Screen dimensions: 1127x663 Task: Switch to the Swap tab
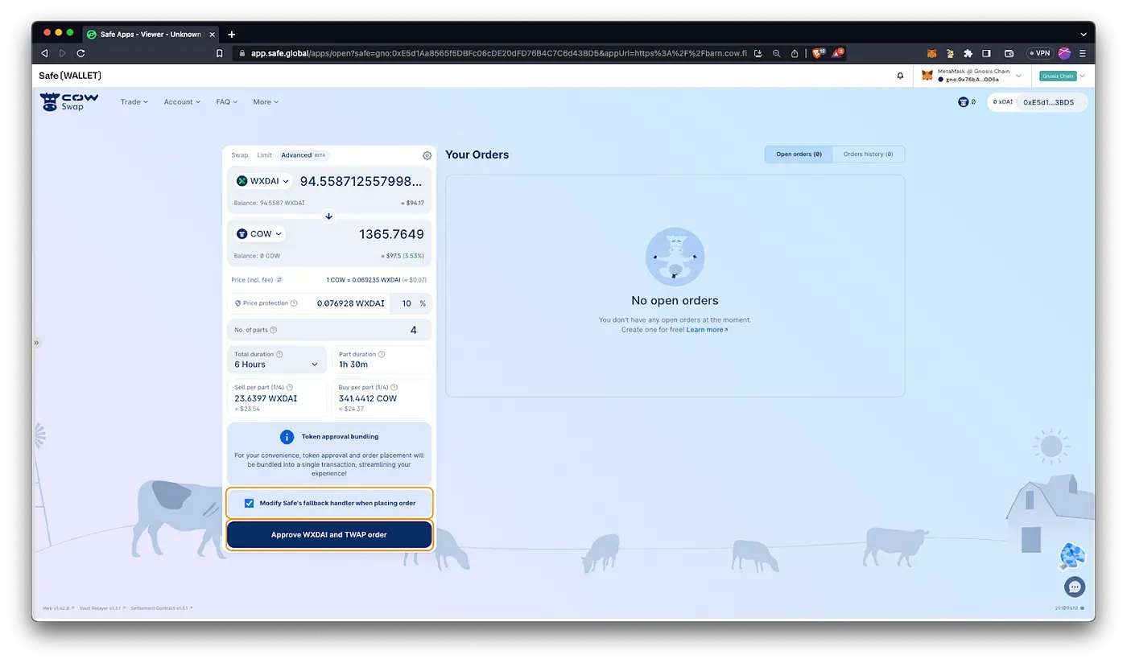(x=240, y=155)
